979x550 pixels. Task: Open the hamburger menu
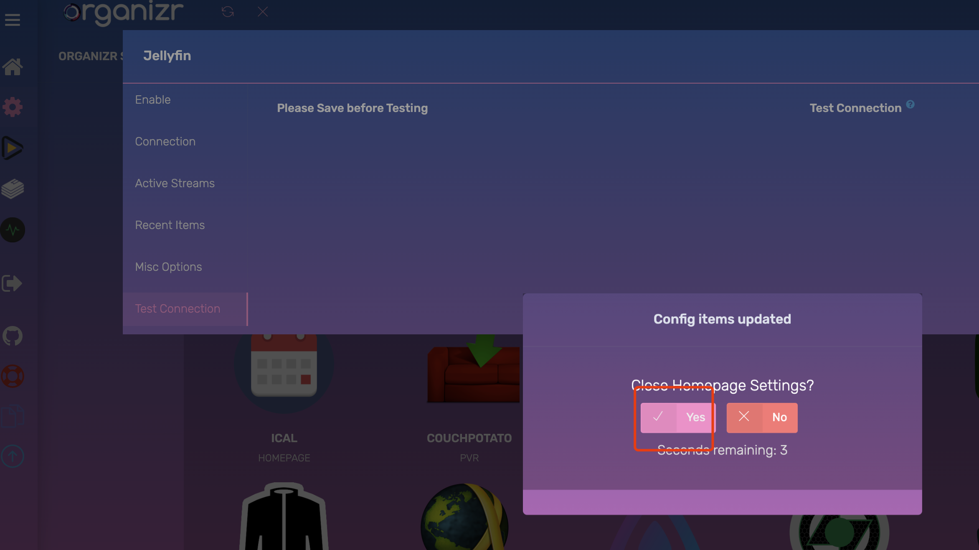13,20
